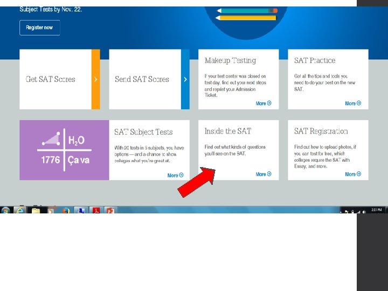Open the SAT Subject Tests heading
This screenshot has width=388, height=291.
(143, 132)
